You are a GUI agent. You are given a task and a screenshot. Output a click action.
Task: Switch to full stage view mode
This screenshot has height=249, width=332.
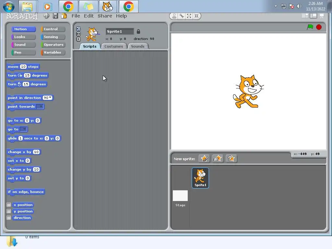[314, 16]
